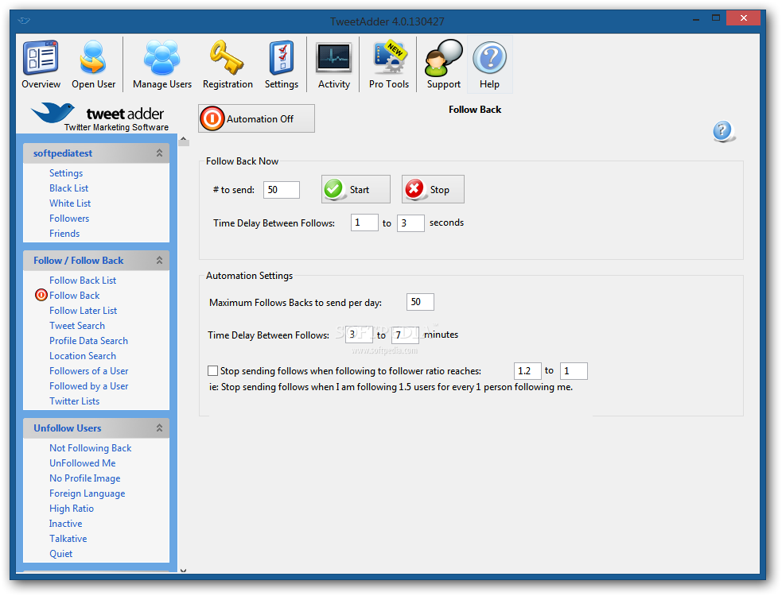Open the Black List link
This screenshot has width=782, height=596.
pos(69,188)
